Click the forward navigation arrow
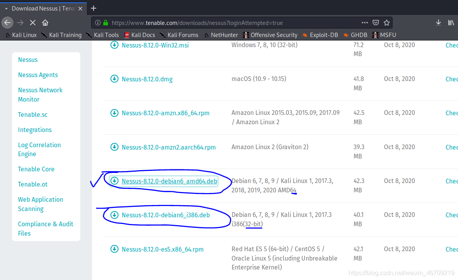Image resolution: width=458 pixels, height=280 pixels. pos(20,23)
